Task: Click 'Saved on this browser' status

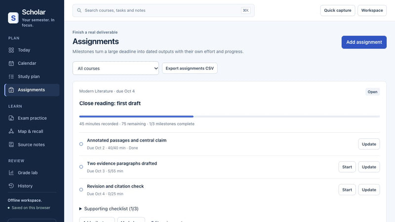Action: click(31, 208)
